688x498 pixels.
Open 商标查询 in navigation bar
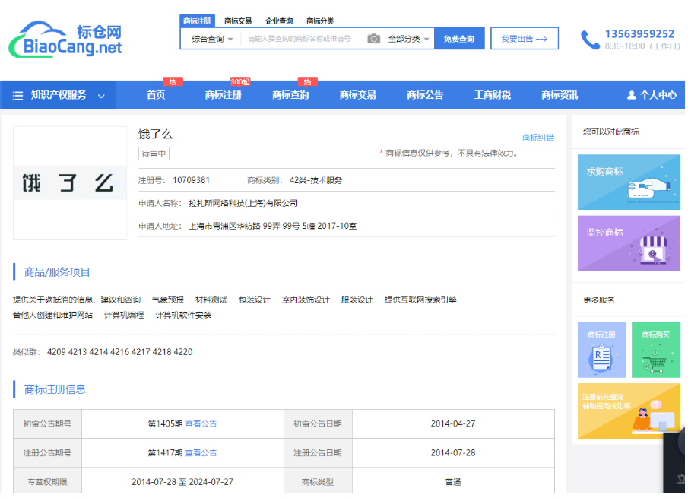(x=290, y=95)
